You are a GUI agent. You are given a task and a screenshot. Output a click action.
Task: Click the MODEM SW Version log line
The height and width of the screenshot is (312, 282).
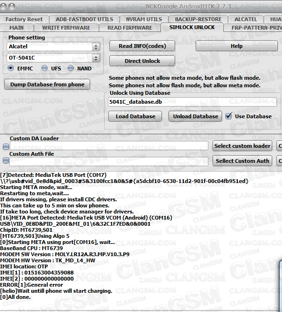click(65, 254)
